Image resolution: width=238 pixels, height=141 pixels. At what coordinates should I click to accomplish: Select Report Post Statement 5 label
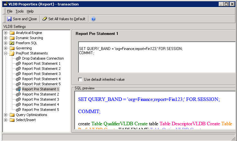[41, 84]
